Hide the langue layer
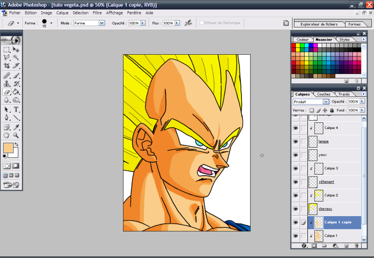The height and width of the screenshot is (258, 374). tap(295, 141)
